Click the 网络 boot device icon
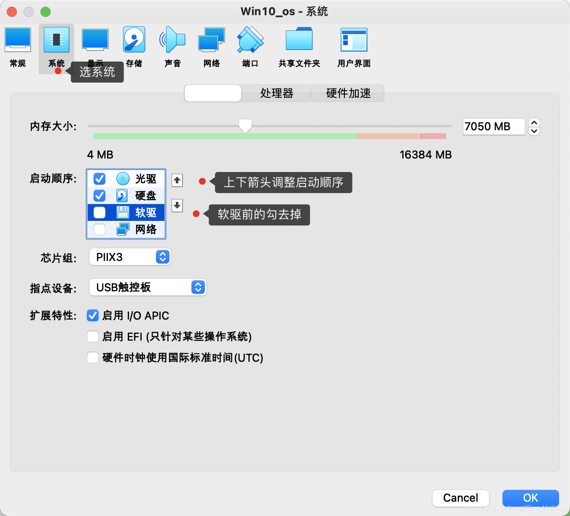 pyautogui.click(x=123, y=229)
